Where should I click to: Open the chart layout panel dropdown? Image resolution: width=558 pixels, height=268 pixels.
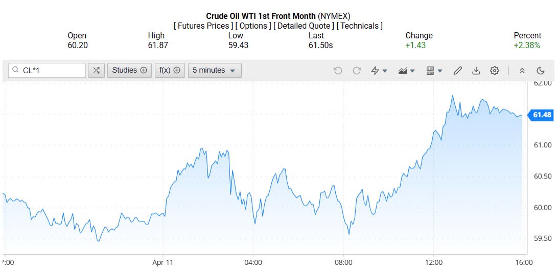click(x=434, y=71)
